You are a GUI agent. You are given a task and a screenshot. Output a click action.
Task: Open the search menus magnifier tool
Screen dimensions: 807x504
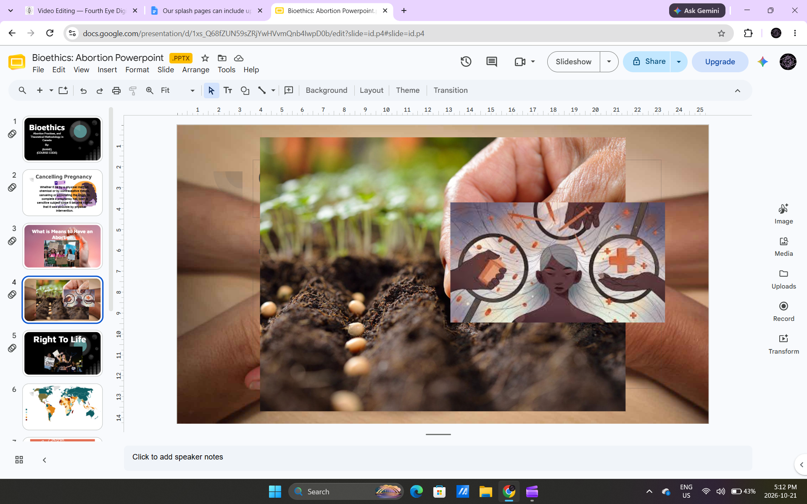click(x=22, y=90)
